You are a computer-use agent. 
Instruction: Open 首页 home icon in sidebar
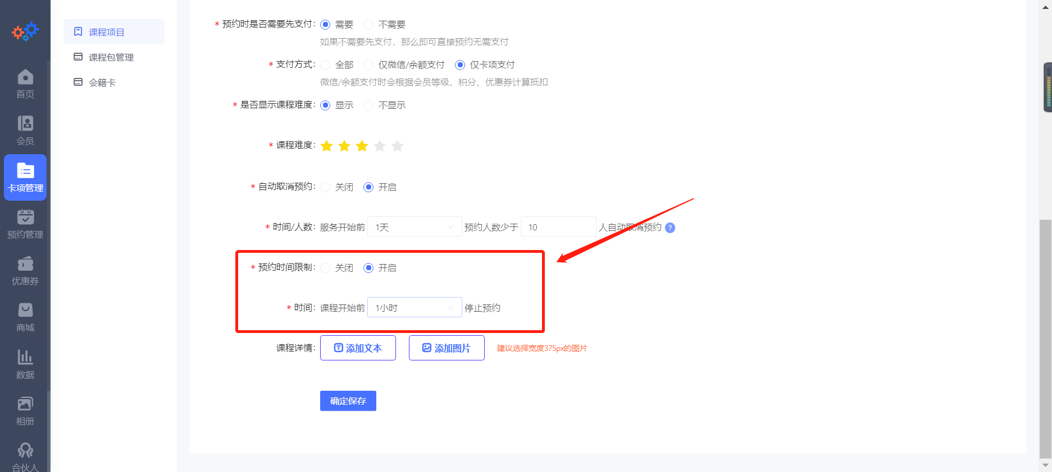tap(25, 84)
